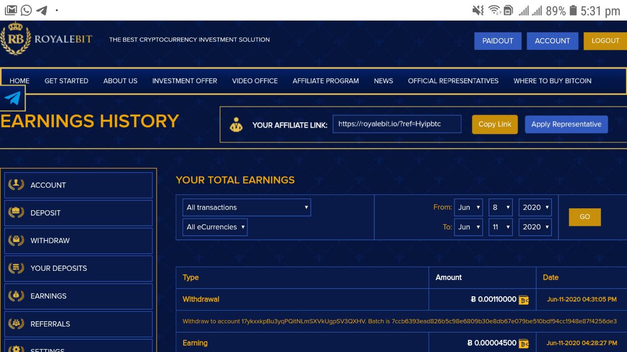This screenshot has height=352, width=627.
Task: Click the withdraw batch details text
Action: click(399, 321)
